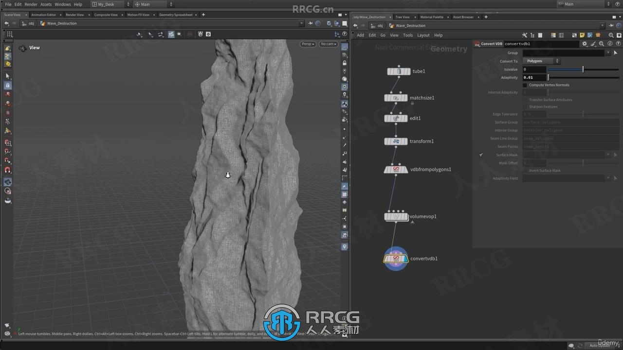623x350 pixels.
Task: Expand the network editor path dropdown arrow
Action: (x=603, y=26)
